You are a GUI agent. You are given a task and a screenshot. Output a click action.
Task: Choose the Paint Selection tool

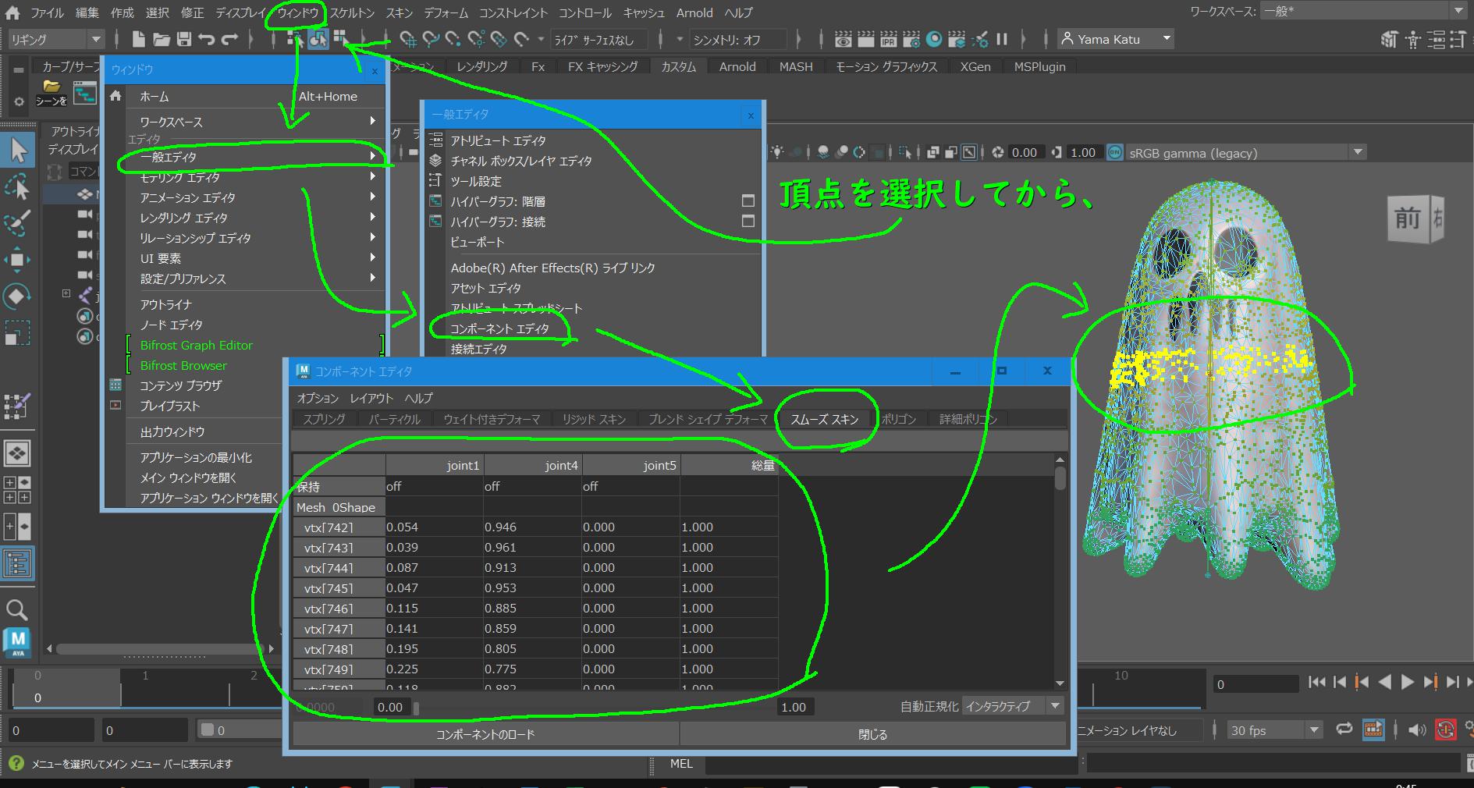pos(17,222)
